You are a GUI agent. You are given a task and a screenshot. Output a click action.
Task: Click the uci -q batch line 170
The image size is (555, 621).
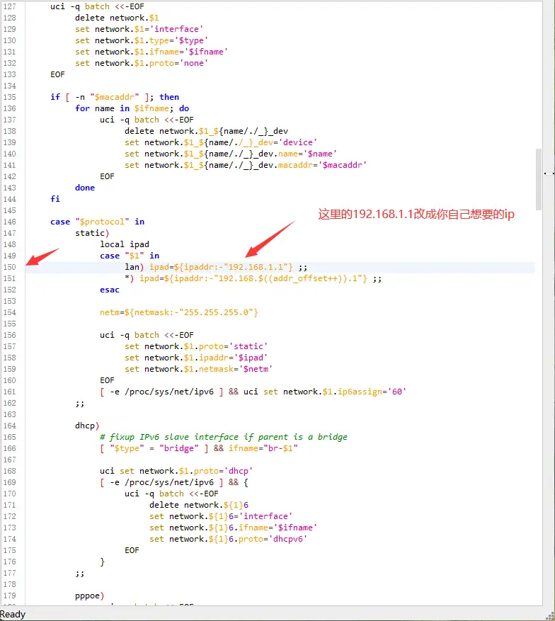click(x=171, y=494)
